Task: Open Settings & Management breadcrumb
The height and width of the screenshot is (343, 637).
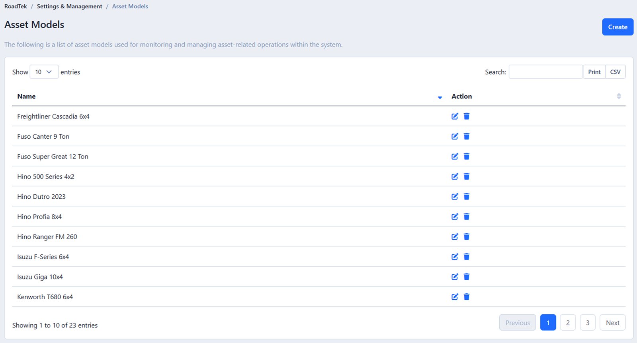Action: [69, 6]
